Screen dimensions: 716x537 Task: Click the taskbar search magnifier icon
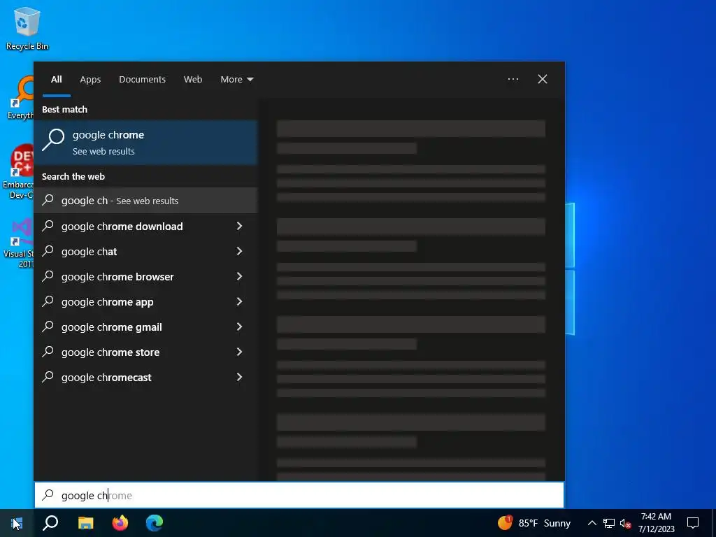point(50,523)
